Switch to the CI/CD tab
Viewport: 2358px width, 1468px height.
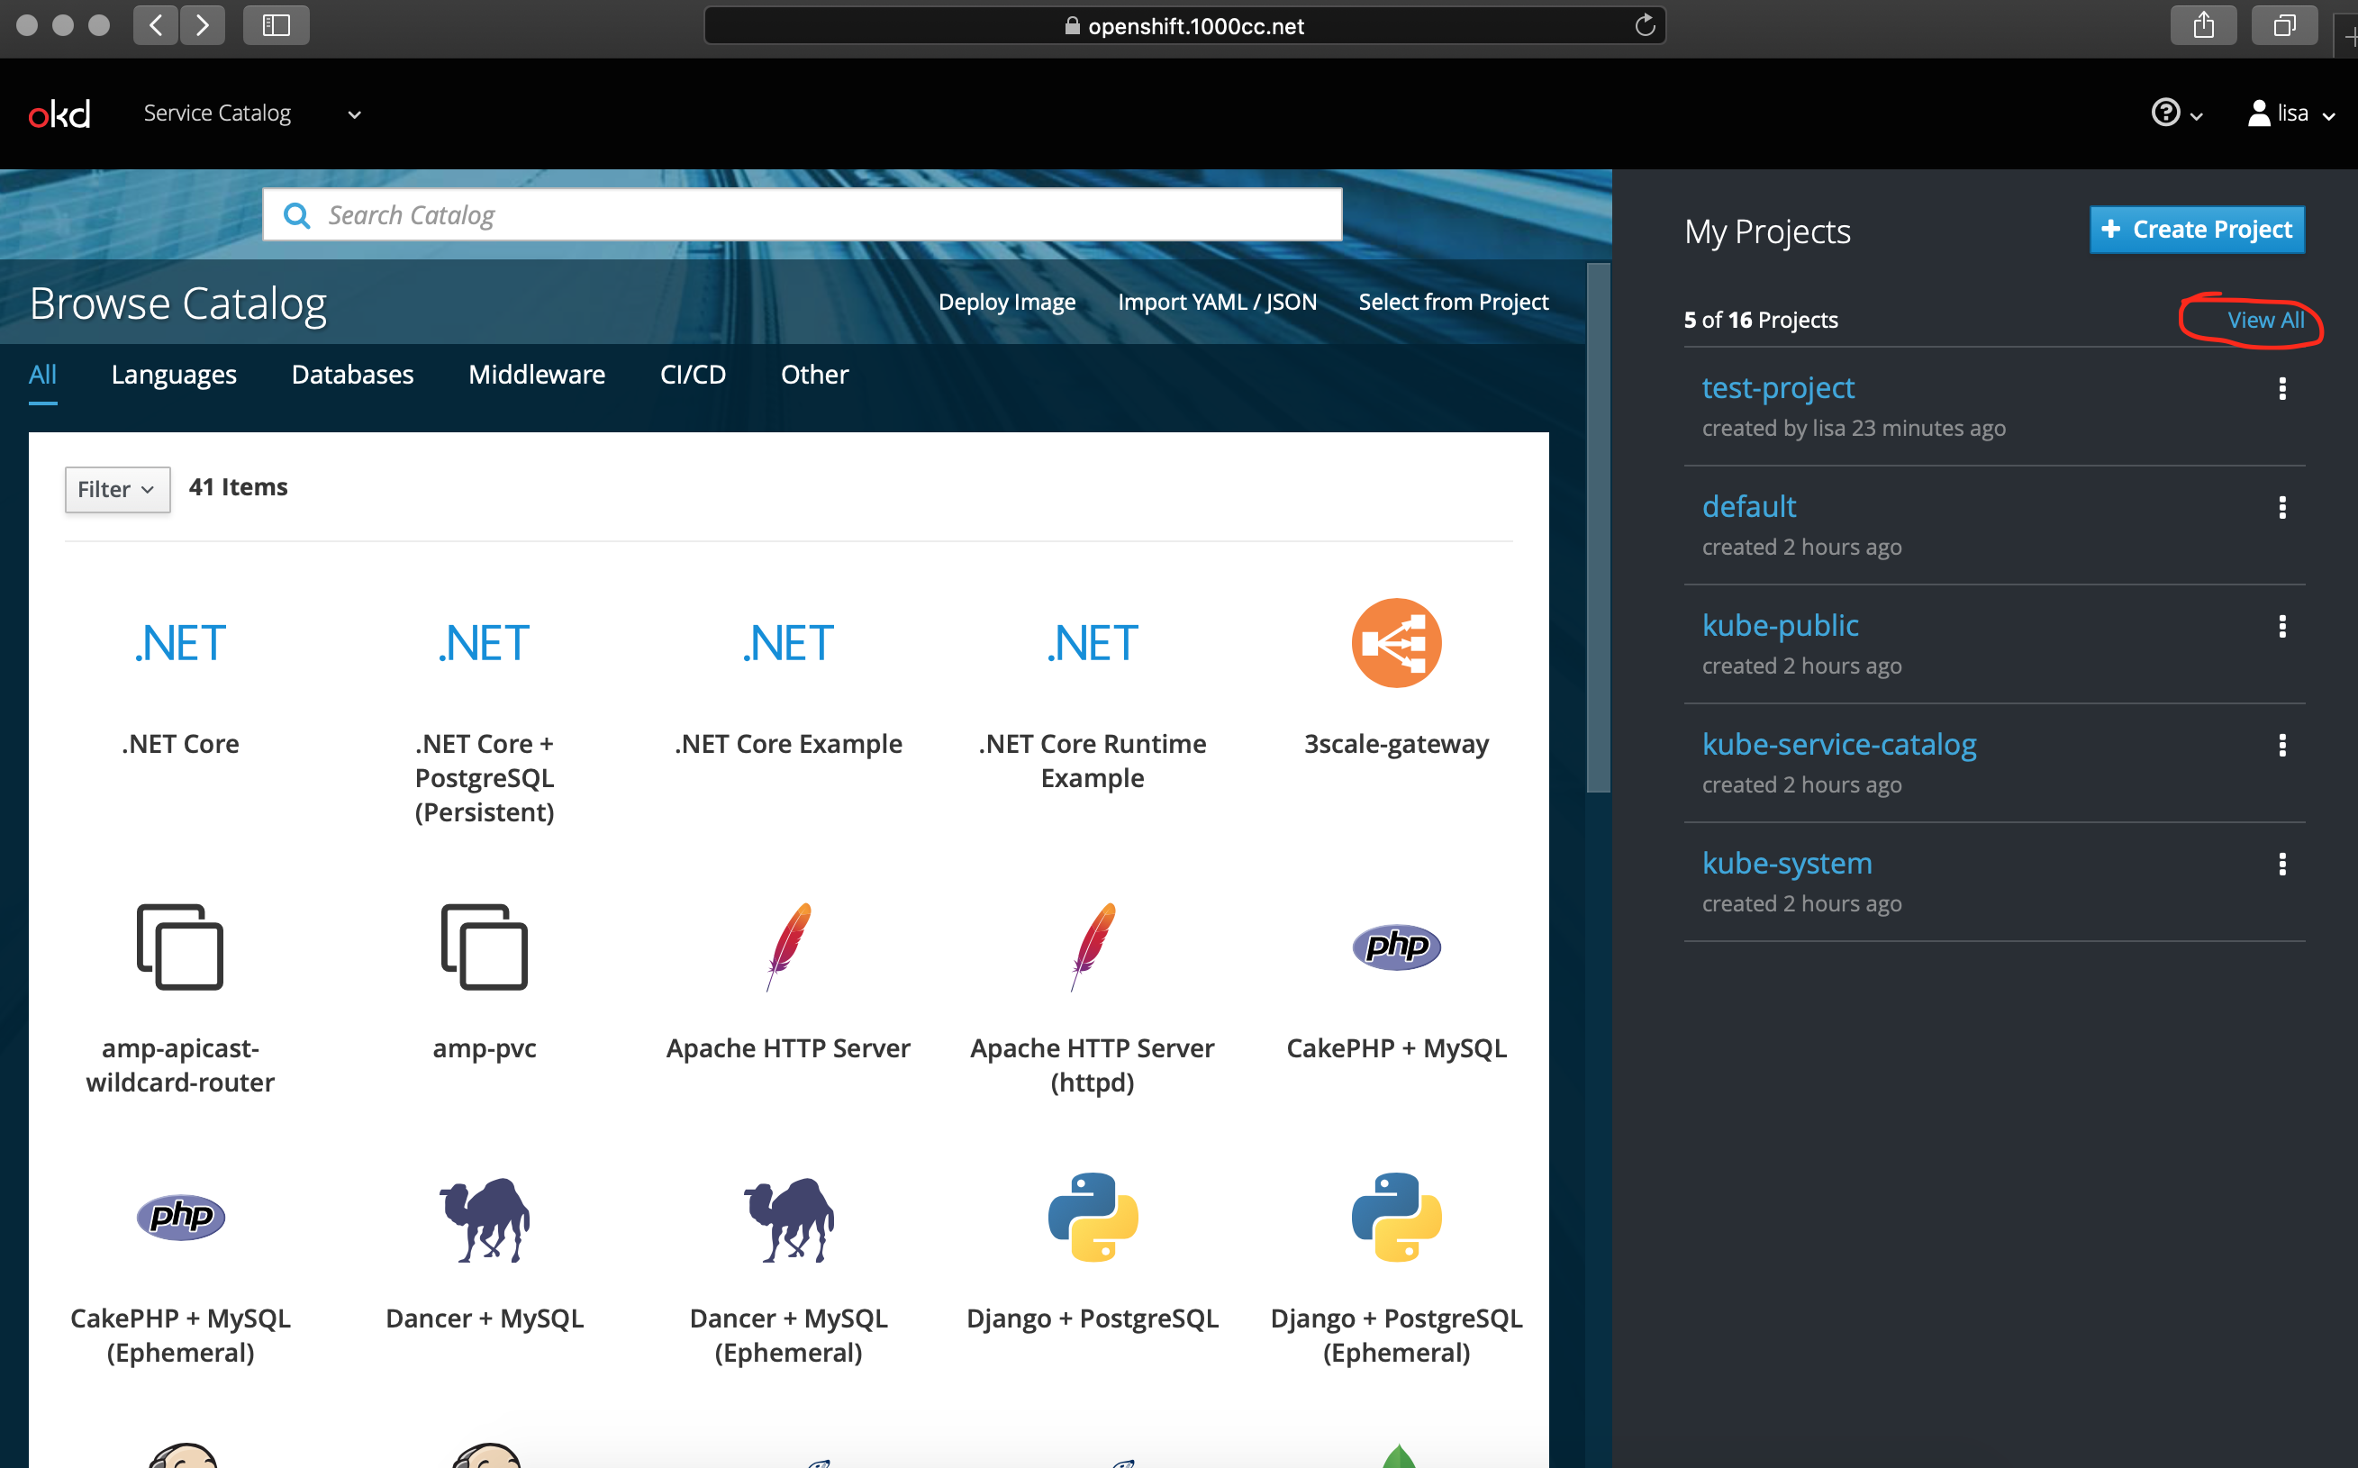tap(694, 374)
